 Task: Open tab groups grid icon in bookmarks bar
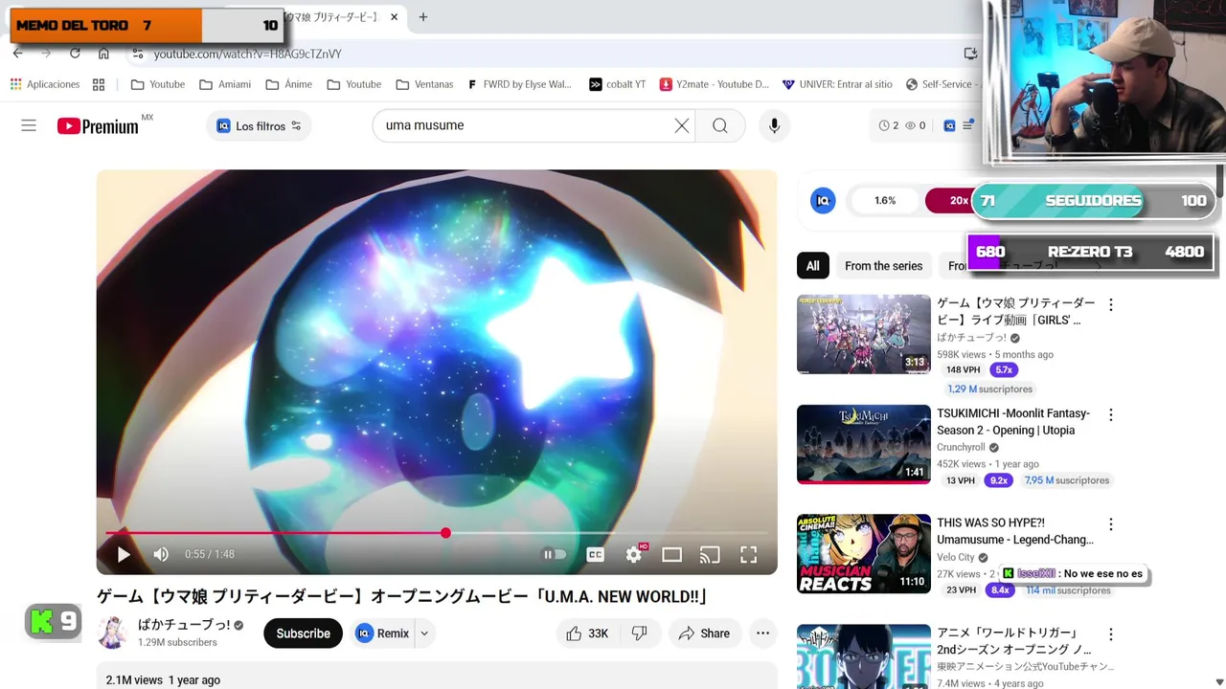click(99, 84)
